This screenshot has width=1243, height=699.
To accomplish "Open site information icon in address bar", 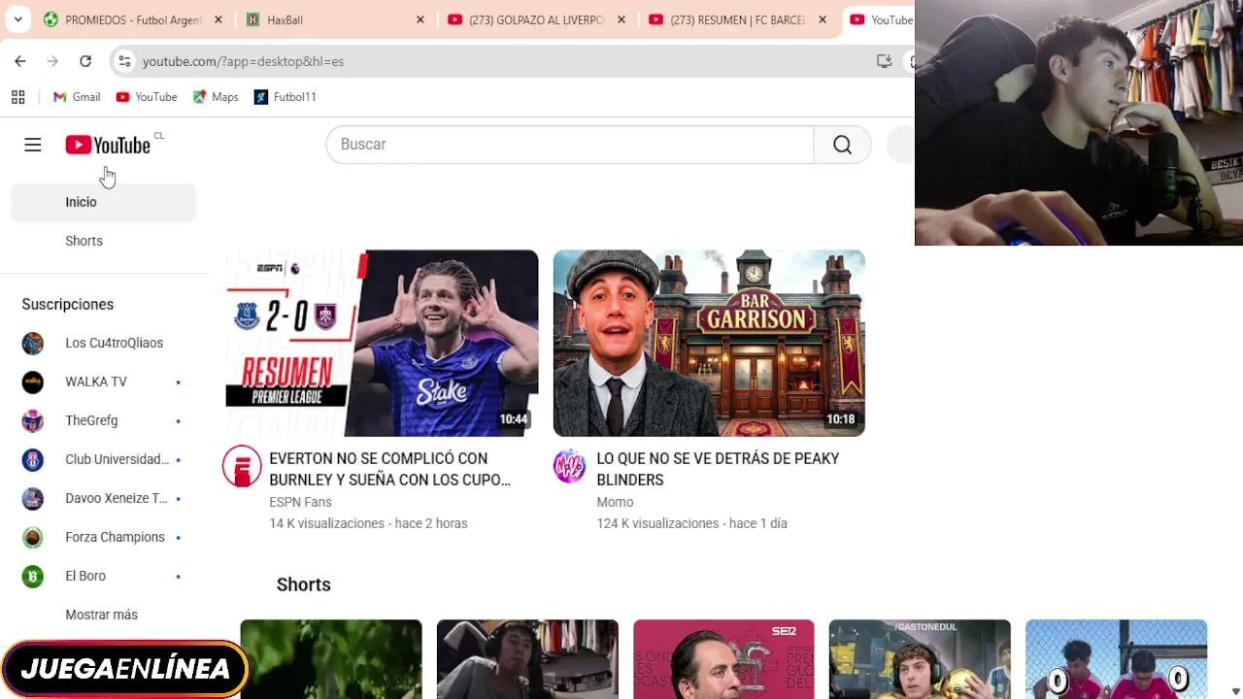I will click(x=124, y=61).
